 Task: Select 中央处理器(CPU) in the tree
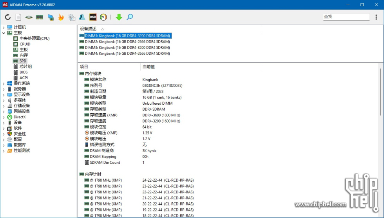point(34,38)
